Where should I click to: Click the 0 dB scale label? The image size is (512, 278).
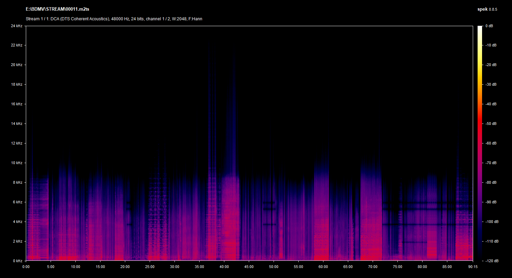click(489, 26)
